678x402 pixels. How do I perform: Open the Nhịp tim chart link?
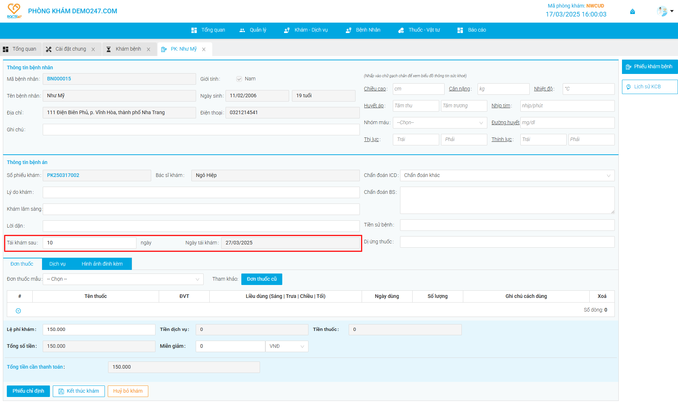pyautogui.click(x=501, y=106)
